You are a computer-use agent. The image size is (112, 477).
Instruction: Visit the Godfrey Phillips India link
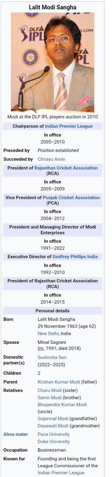(75, 257)
